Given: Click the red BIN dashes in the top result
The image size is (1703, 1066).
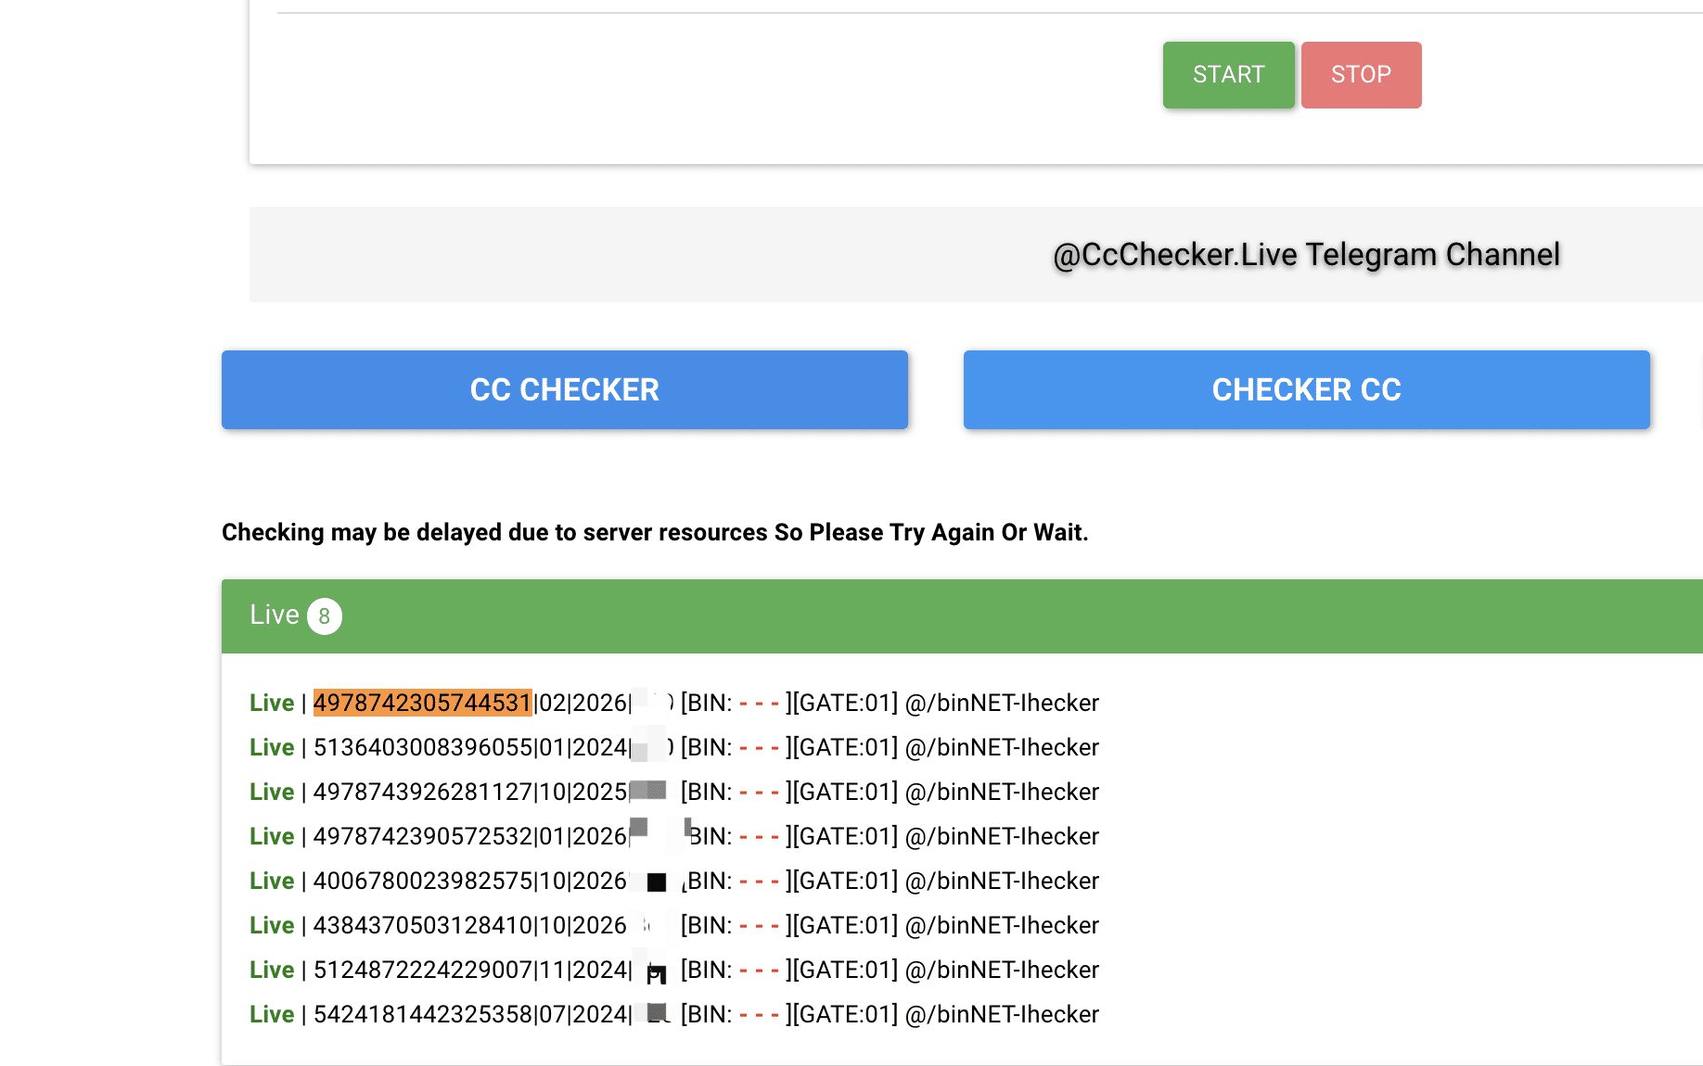Looking at the screenshot, I should pyautogui.click(x=759, y=703).
